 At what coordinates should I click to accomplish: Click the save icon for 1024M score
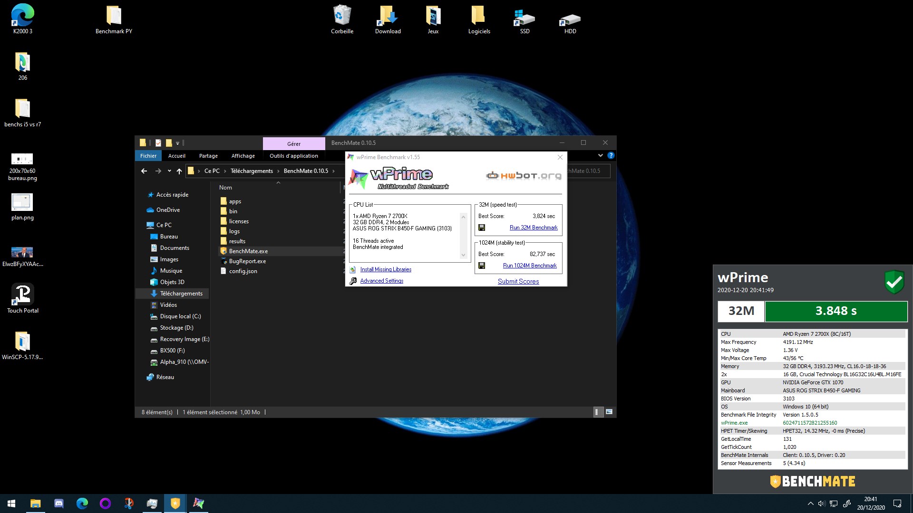tap(482, 266)
